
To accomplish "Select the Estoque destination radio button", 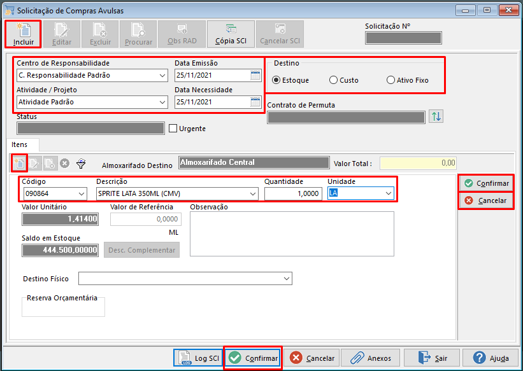I will tap(276, 80).
